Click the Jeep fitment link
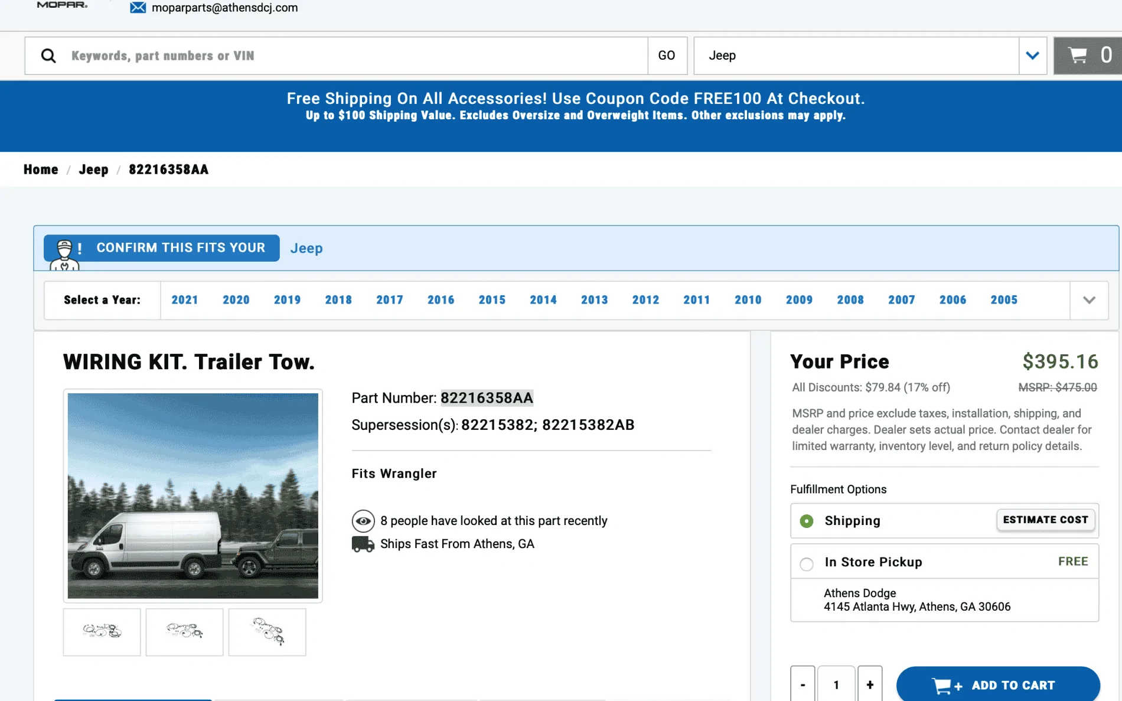 coord(306,248)
